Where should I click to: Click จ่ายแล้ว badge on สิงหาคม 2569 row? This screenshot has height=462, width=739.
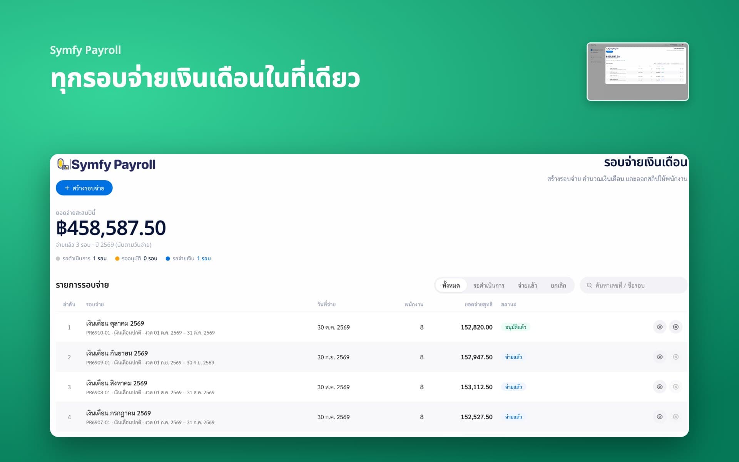point(513,387)
